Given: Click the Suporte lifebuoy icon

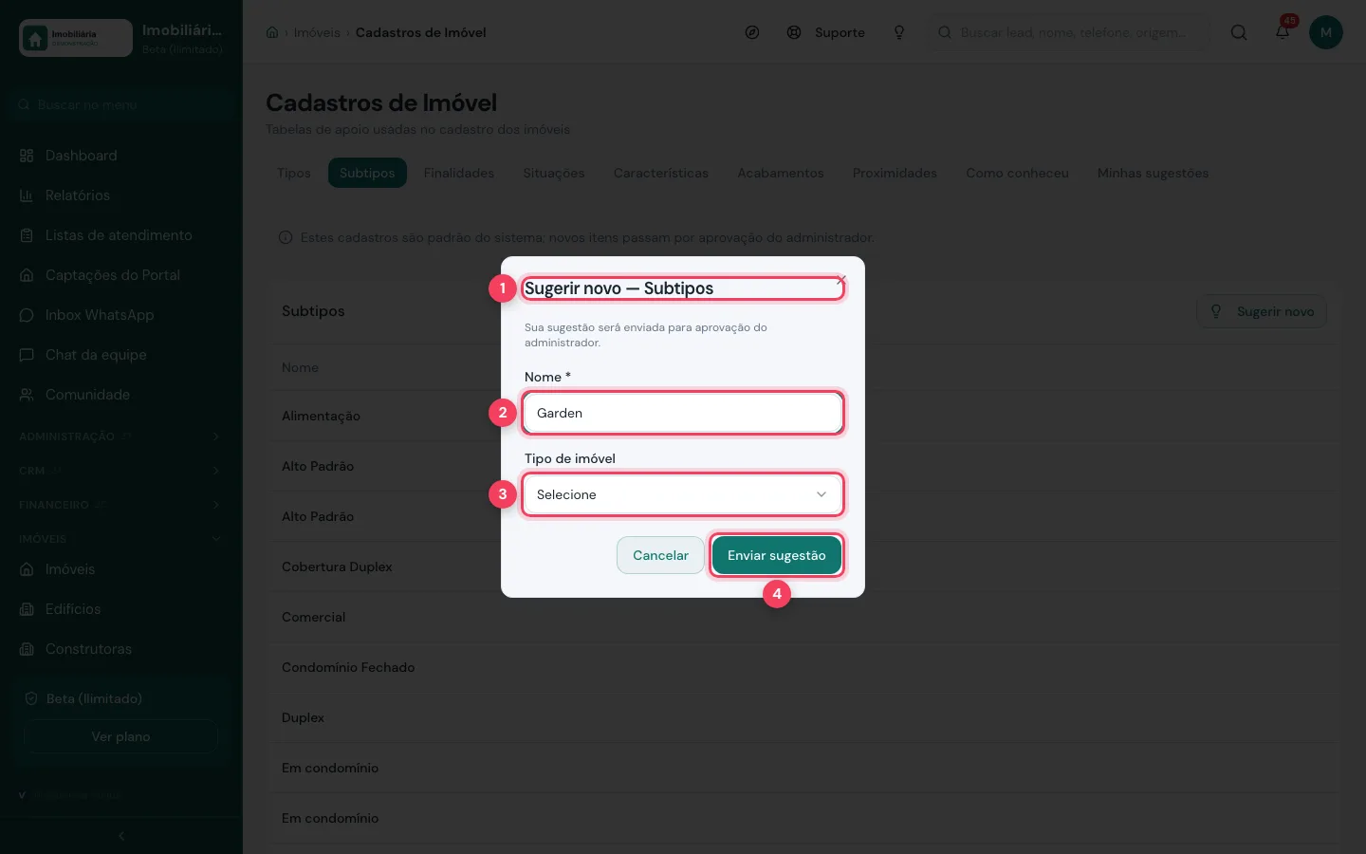Looking at the screenshot, I should [794, 32].
